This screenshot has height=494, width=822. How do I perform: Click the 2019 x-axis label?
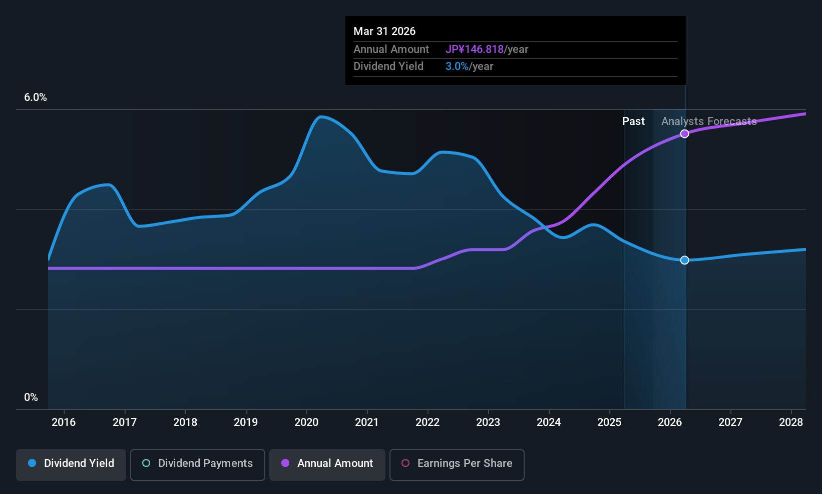coord(246,422)
